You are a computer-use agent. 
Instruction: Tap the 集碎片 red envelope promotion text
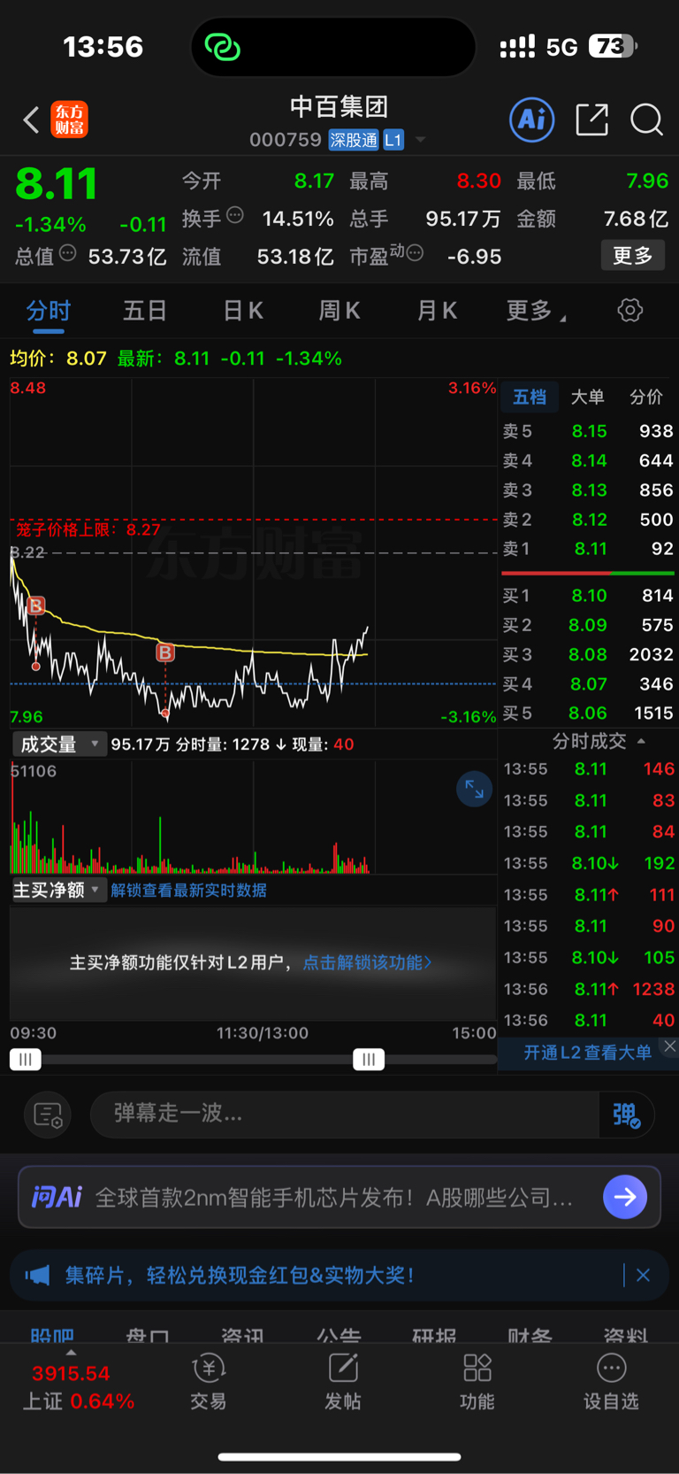pos(239,1275)
